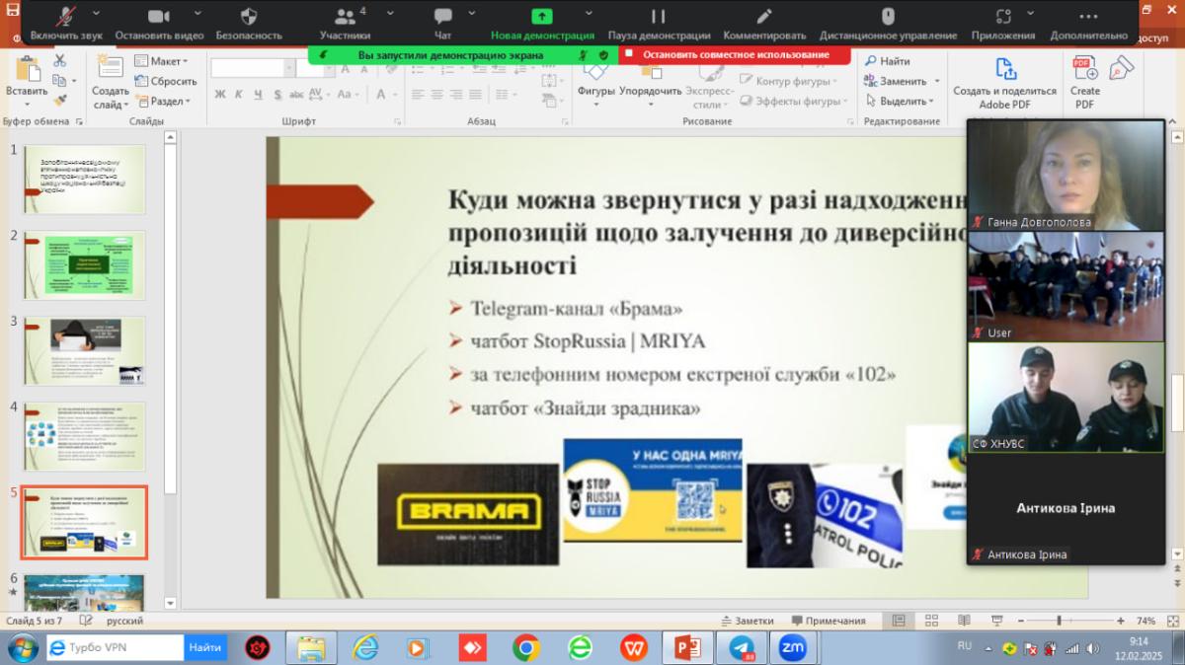The width and height of the screenshot is (1185, 665).
Task: Click Create and Share Adobe PDF
Action: 1004,79
